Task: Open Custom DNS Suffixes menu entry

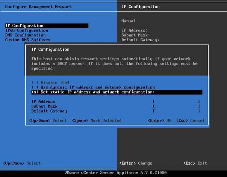Action: (28, 40)
